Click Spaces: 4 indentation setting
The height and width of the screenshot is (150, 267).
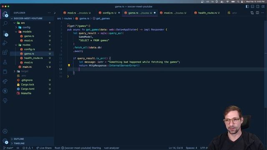[191, 148]
